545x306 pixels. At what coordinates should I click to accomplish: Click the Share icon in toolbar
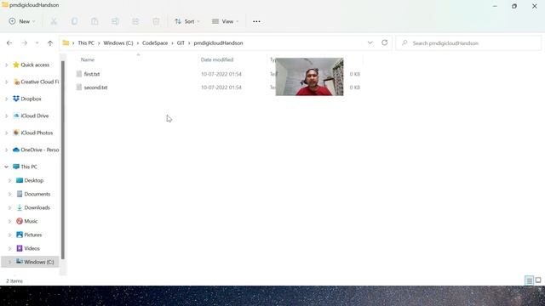point(135,21)
